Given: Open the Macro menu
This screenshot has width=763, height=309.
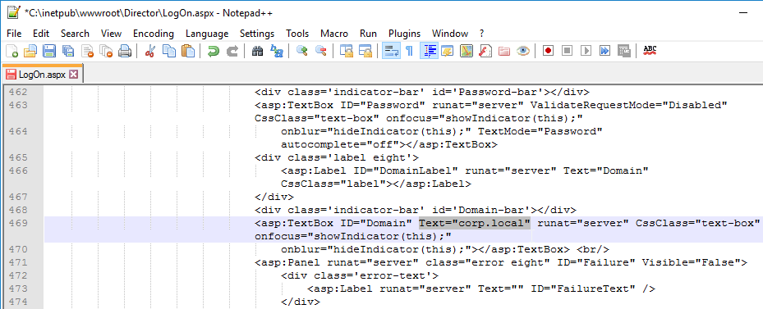Looking at the screenshot, I should 334,34.
